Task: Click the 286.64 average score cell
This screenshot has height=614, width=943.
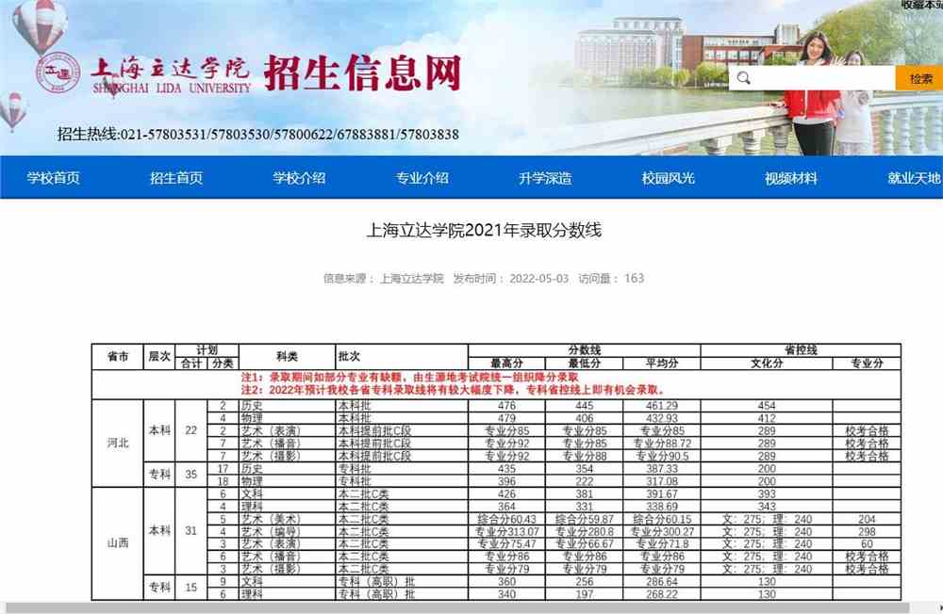Action: point(662,582)
